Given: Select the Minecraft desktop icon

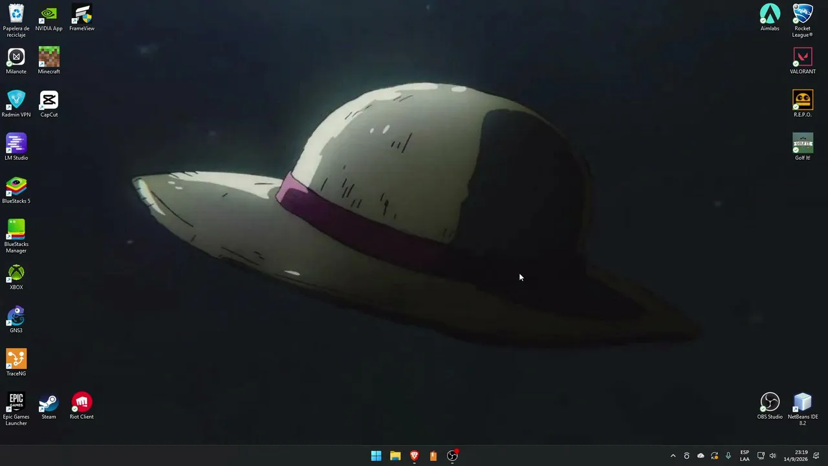Looking at the screenshot, I should (x=49, y=61).
